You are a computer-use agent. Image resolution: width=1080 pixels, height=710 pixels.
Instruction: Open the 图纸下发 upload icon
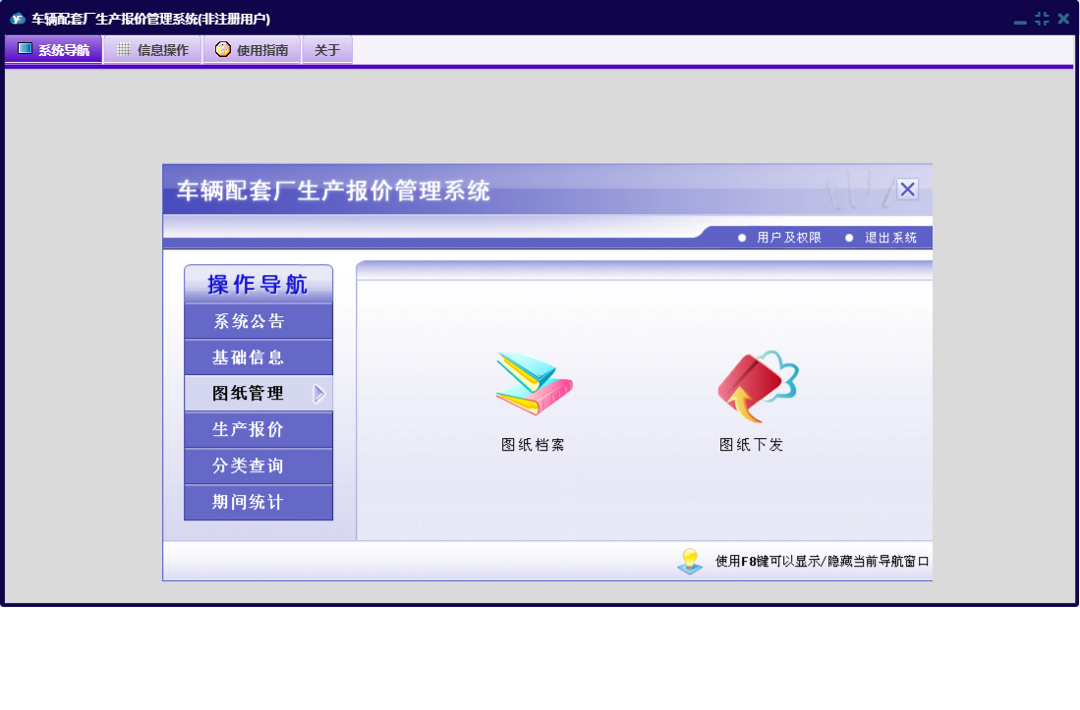[757, 386]
